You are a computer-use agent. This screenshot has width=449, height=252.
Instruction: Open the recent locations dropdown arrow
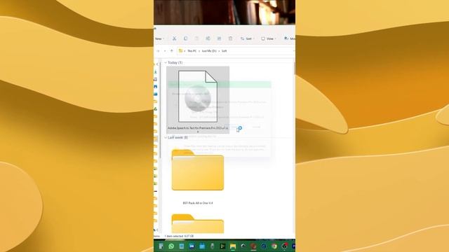[165, 51]
